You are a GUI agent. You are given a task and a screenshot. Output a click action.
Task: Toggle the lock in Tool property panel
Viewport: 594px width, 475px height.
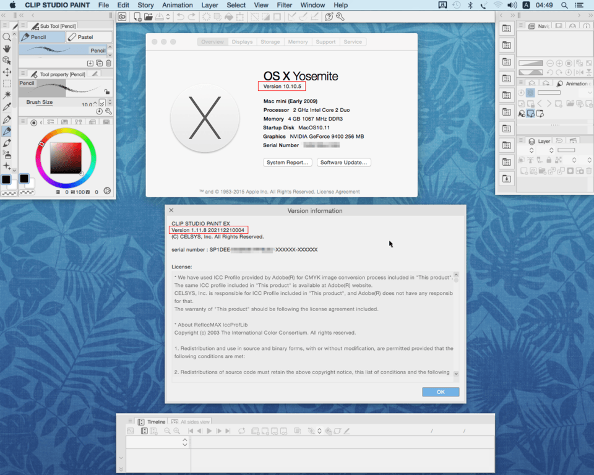point(107,91)
